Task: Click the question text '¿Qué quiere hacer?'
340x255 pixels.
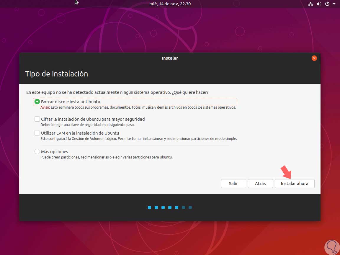Action: coord(190,92)
